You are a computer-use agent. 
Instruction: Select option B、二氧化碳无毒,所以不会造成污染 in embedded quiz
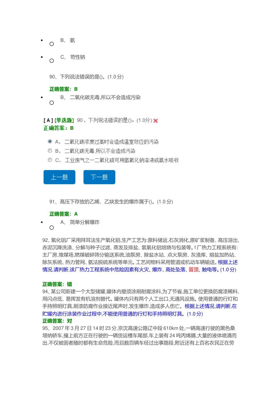(50, 151)
